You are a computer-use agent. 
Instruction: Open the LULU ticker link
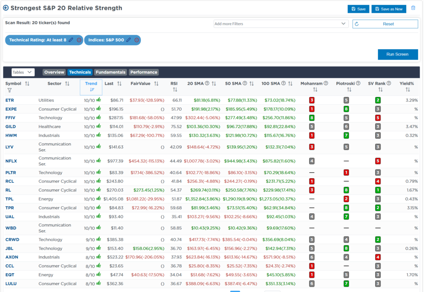[x=11, y=284]
